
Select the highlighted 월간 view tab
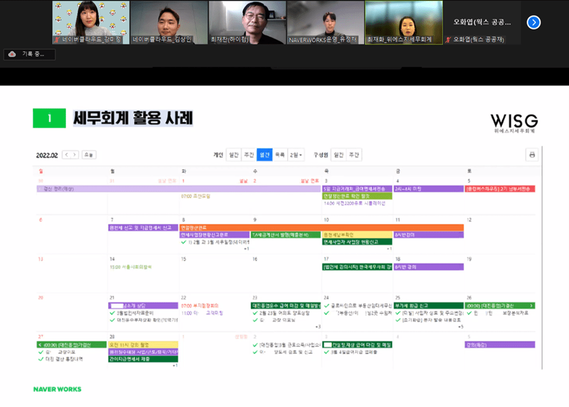tap(265, 155)
